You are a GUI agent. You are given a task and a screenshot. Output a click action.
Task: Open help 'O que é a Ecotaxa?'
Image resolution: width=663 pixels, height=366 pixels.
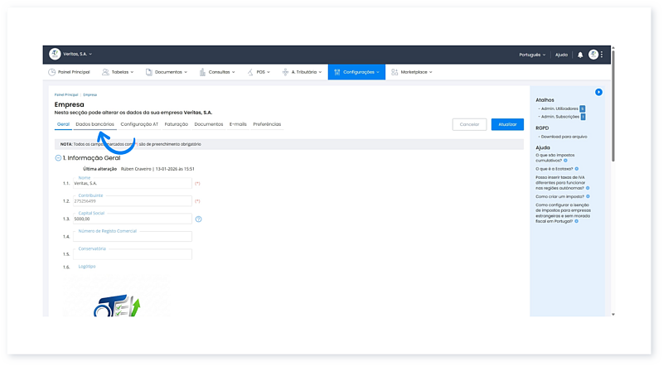554,169
